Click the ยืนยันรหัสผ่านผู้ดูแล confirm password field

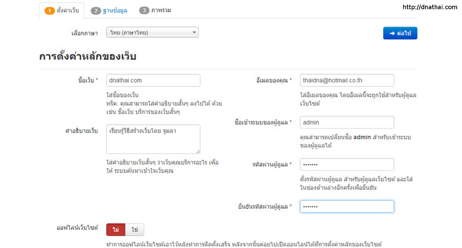(x=346, y=206)
